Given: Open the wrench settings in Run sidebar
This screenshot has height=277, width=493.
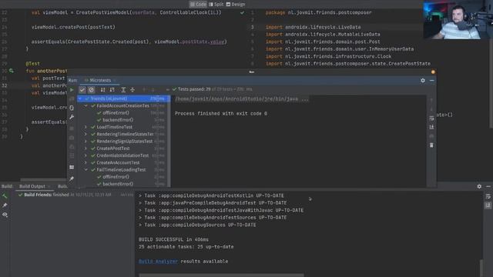Looking at the screenshot, I should click(72, 117).
